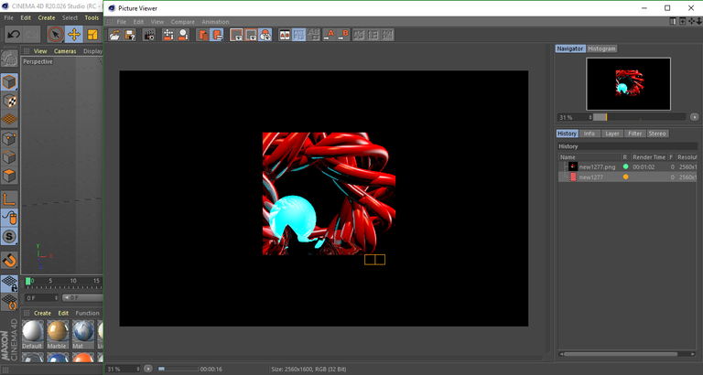This screenshot has height=375, width=703.
Task: Click the Open image icon in Picture Viewer
Action: (115, 35)
